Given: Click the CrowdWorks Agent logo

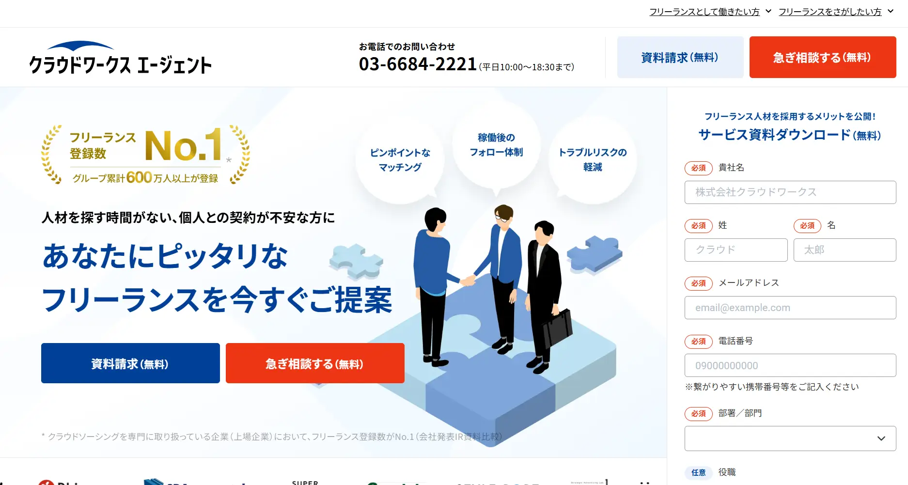Looking at the screenshot, I should (x=121, y=58).
